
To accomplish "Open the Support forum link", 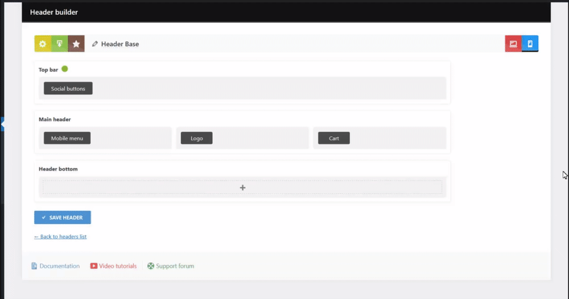I will (171, 266).
